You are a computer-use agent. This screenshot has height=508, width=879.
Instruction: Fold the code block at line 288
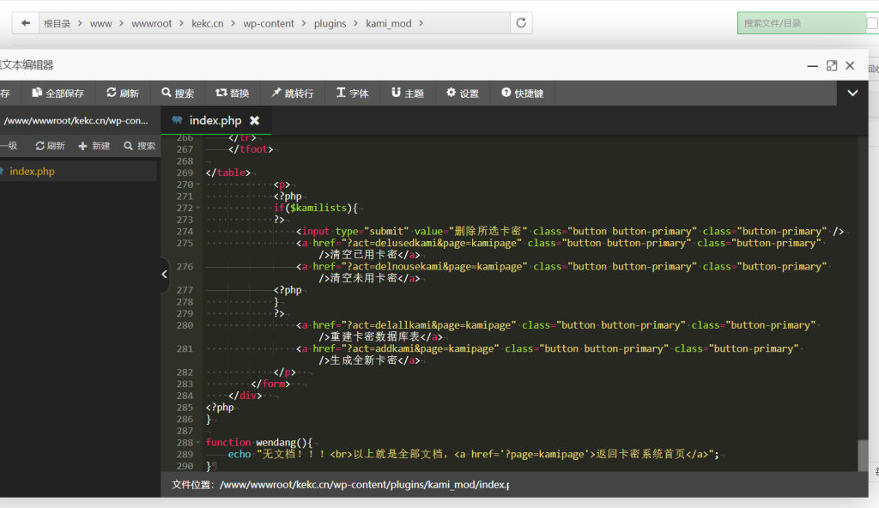(198, 442)
